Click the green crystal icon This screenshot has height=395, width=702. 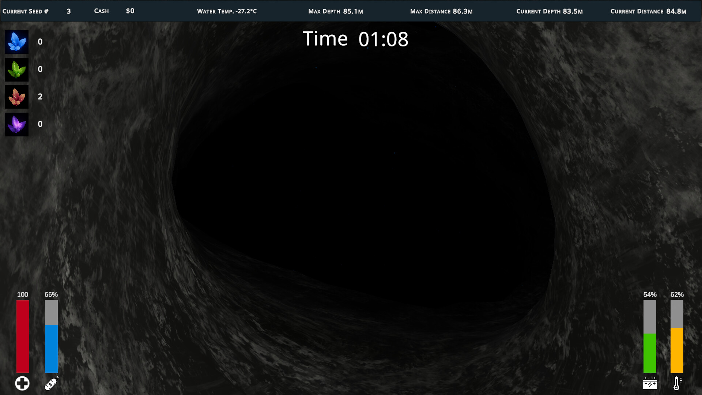16,69
